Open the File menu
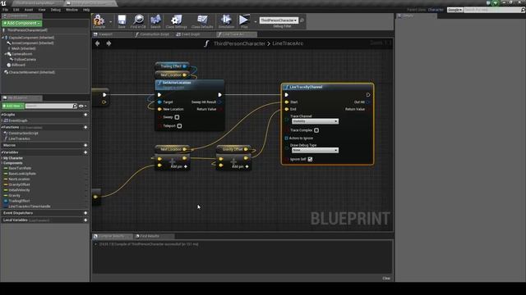The width and height of the screenshot is (526, 295). [6, 10]
